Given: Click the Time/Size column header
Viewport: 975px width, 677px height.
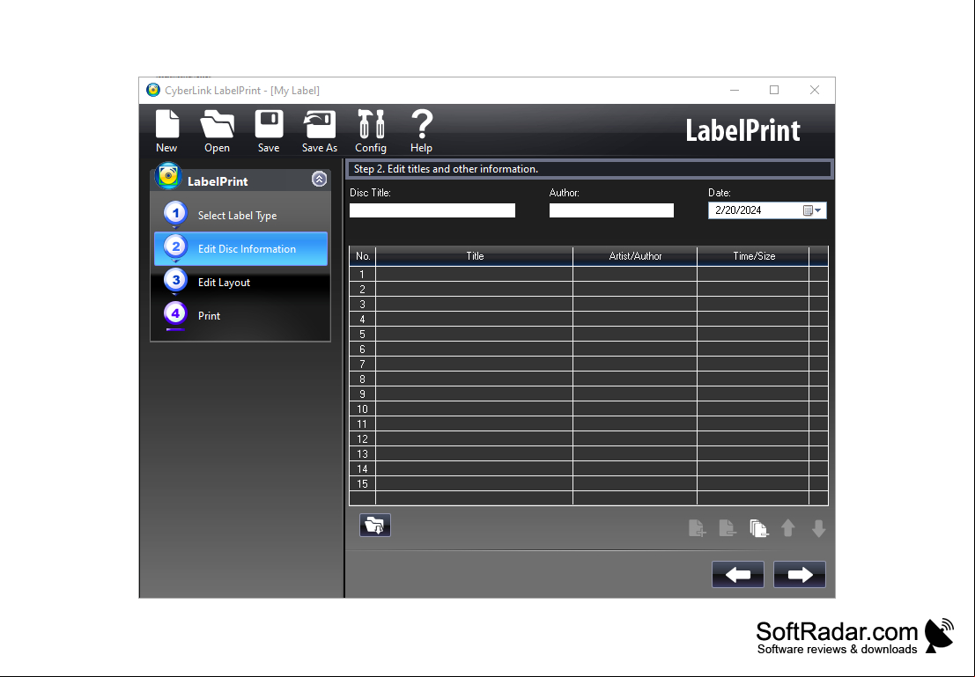Looking at the screenshot, I should [753, 256].
